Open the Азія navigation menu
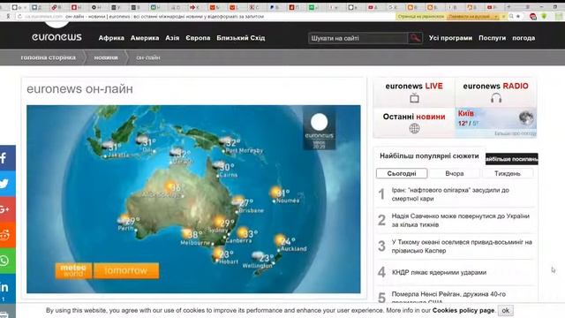 coord(172,38)
